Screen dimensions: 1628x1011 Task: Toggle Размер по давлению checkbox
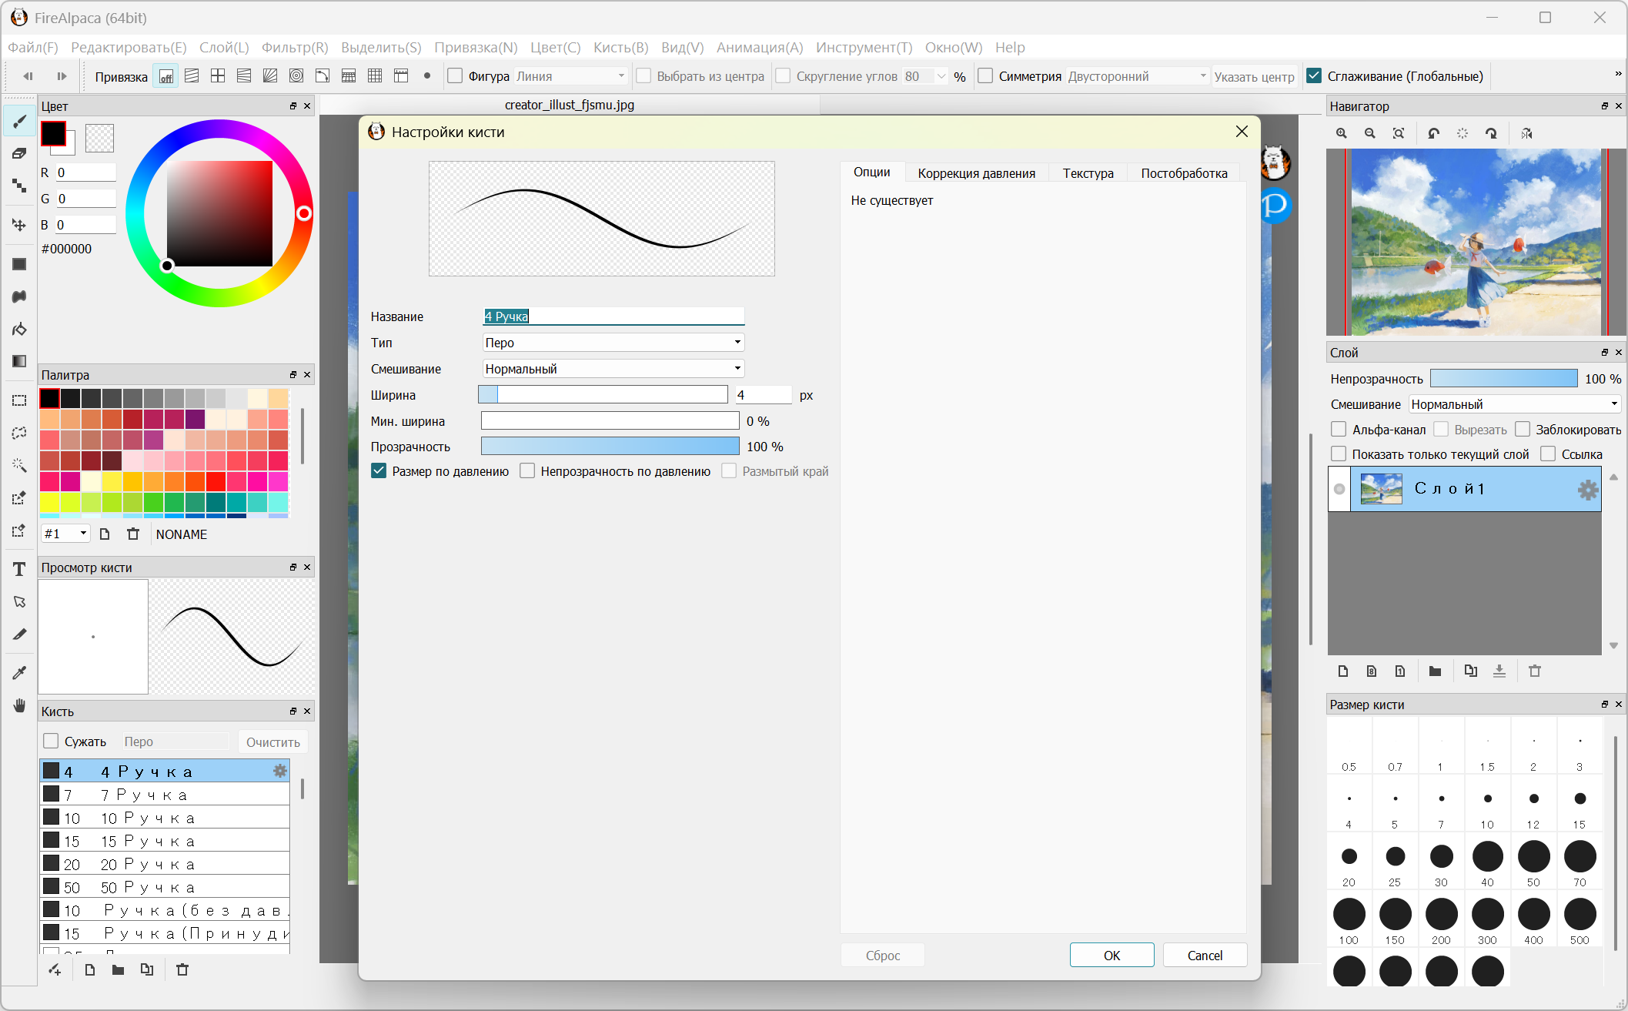379,471
